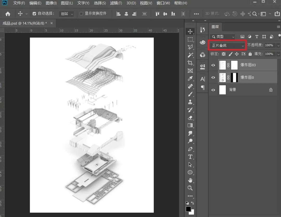Open the 滤镜(T) menu
281x217 pixels.
pyautogui.click(x=116, y=3)
